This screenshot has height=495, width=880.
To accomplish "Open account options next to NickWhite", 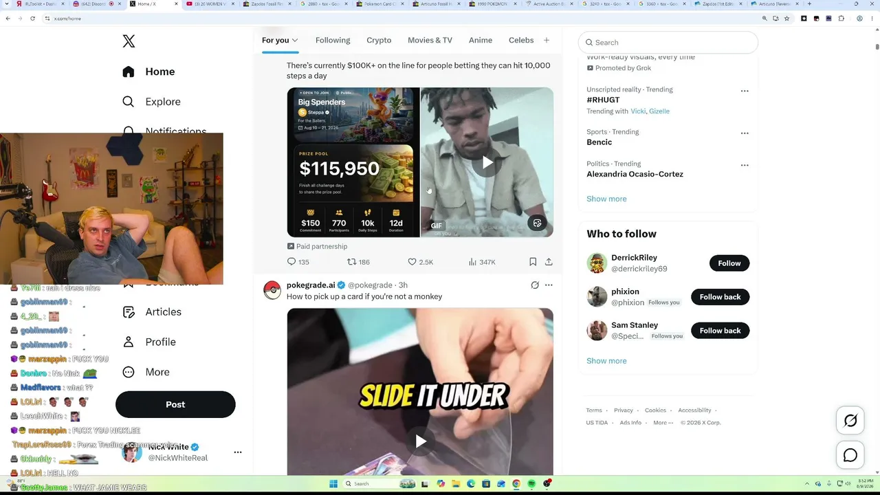I will 238,452.
